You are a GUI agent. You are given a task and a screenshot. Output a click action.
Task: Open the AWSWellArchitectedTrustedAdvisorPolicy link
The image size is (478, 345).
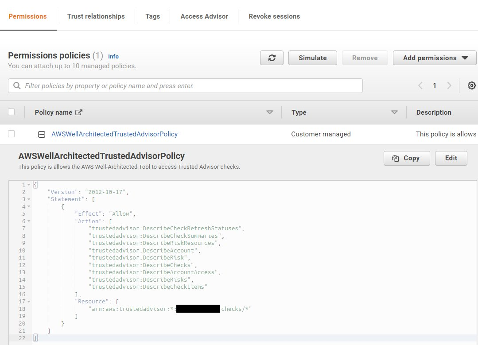(x=114, y=134)
